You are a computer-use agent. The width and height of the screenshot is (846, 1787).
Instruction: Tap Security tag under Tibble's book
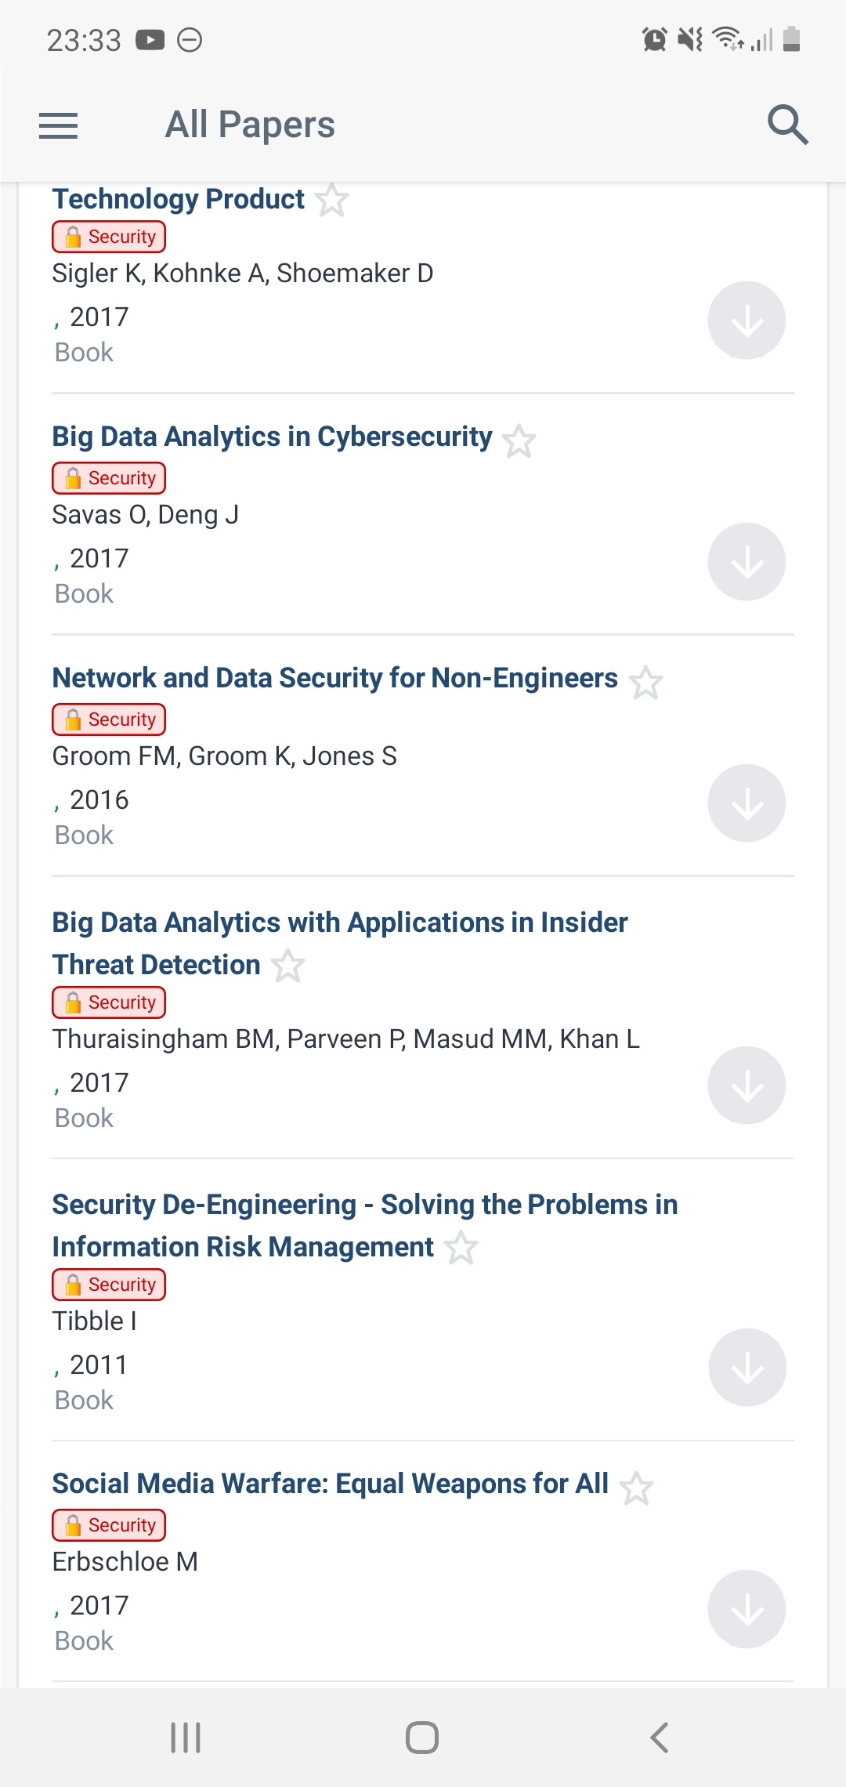pos(109,1285)
